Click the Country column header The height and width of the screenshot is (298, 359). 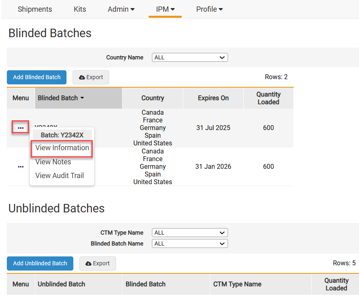(153, 98)
